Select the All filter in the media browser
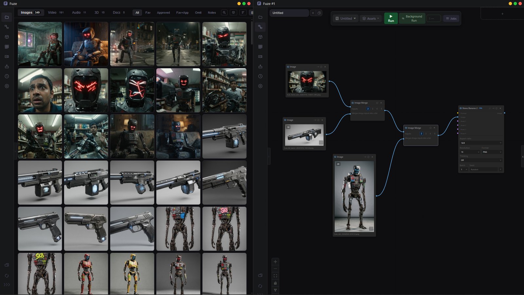 tap(137, 12)
